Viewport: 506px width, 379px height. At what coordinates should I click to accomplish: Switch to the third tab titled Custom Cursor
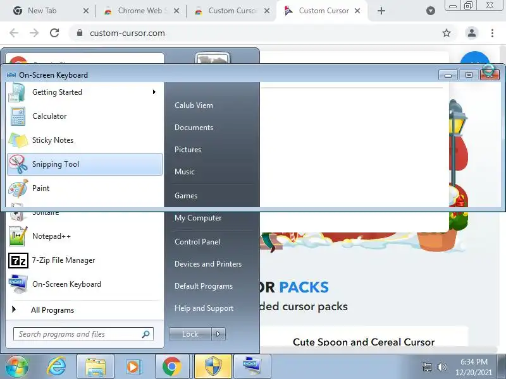point(232,11)
